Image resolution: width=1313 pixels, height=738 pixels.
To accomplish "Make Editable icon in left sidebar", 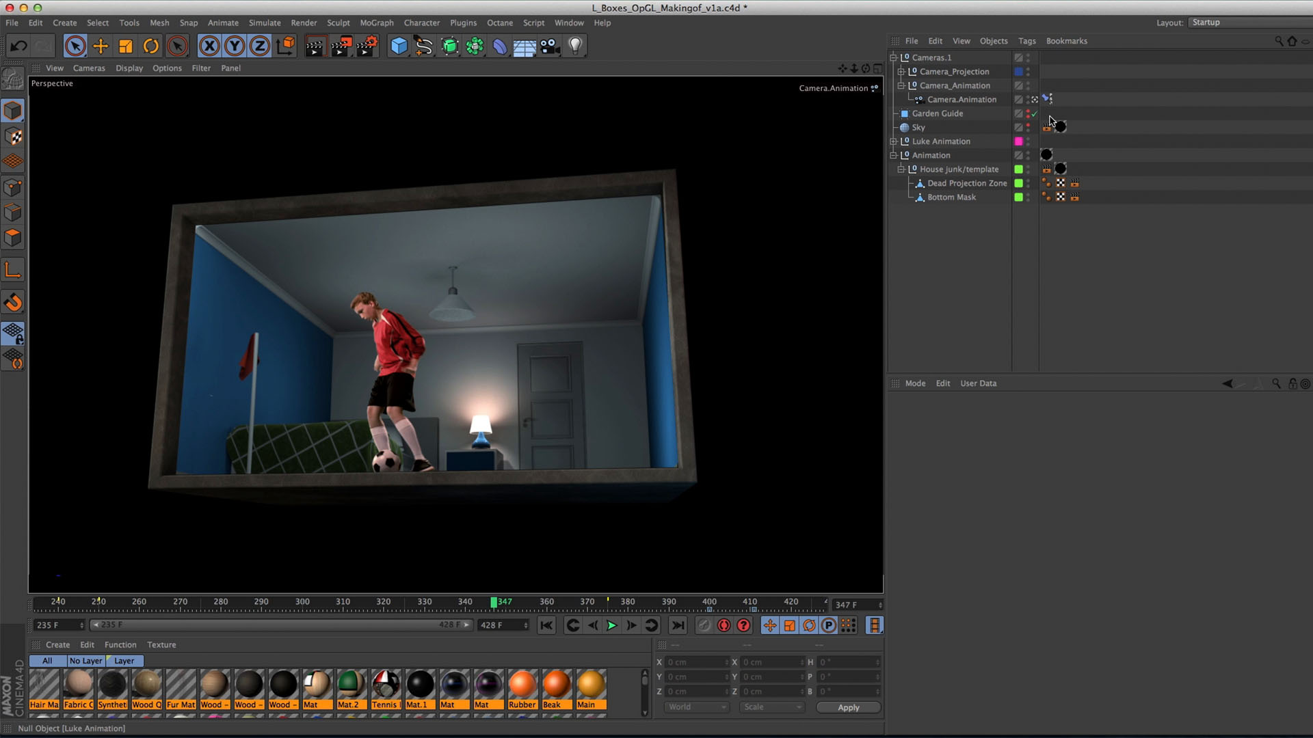I will tap(13, 80).
